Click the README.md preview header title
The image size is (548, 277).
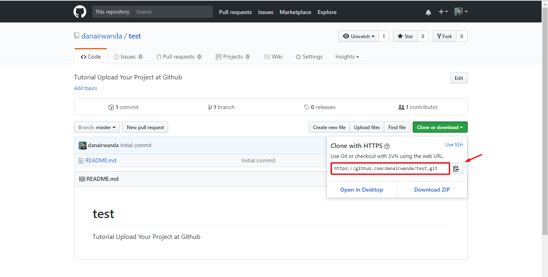(102, 179)
